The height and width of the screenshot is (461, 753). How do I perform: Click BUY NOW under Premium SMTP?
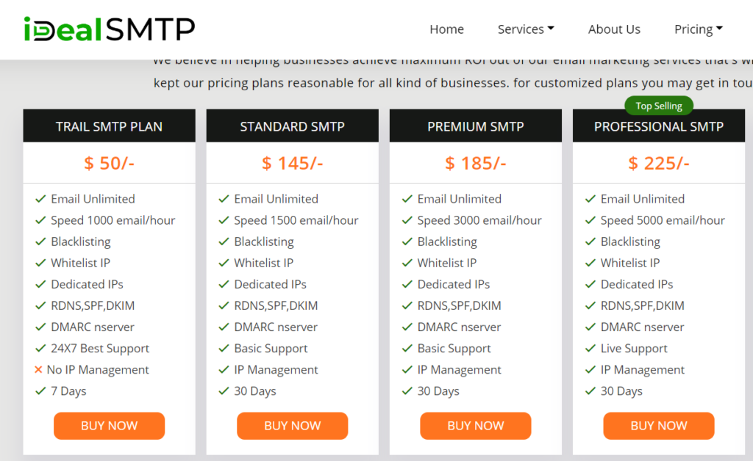tap(475, 426)
